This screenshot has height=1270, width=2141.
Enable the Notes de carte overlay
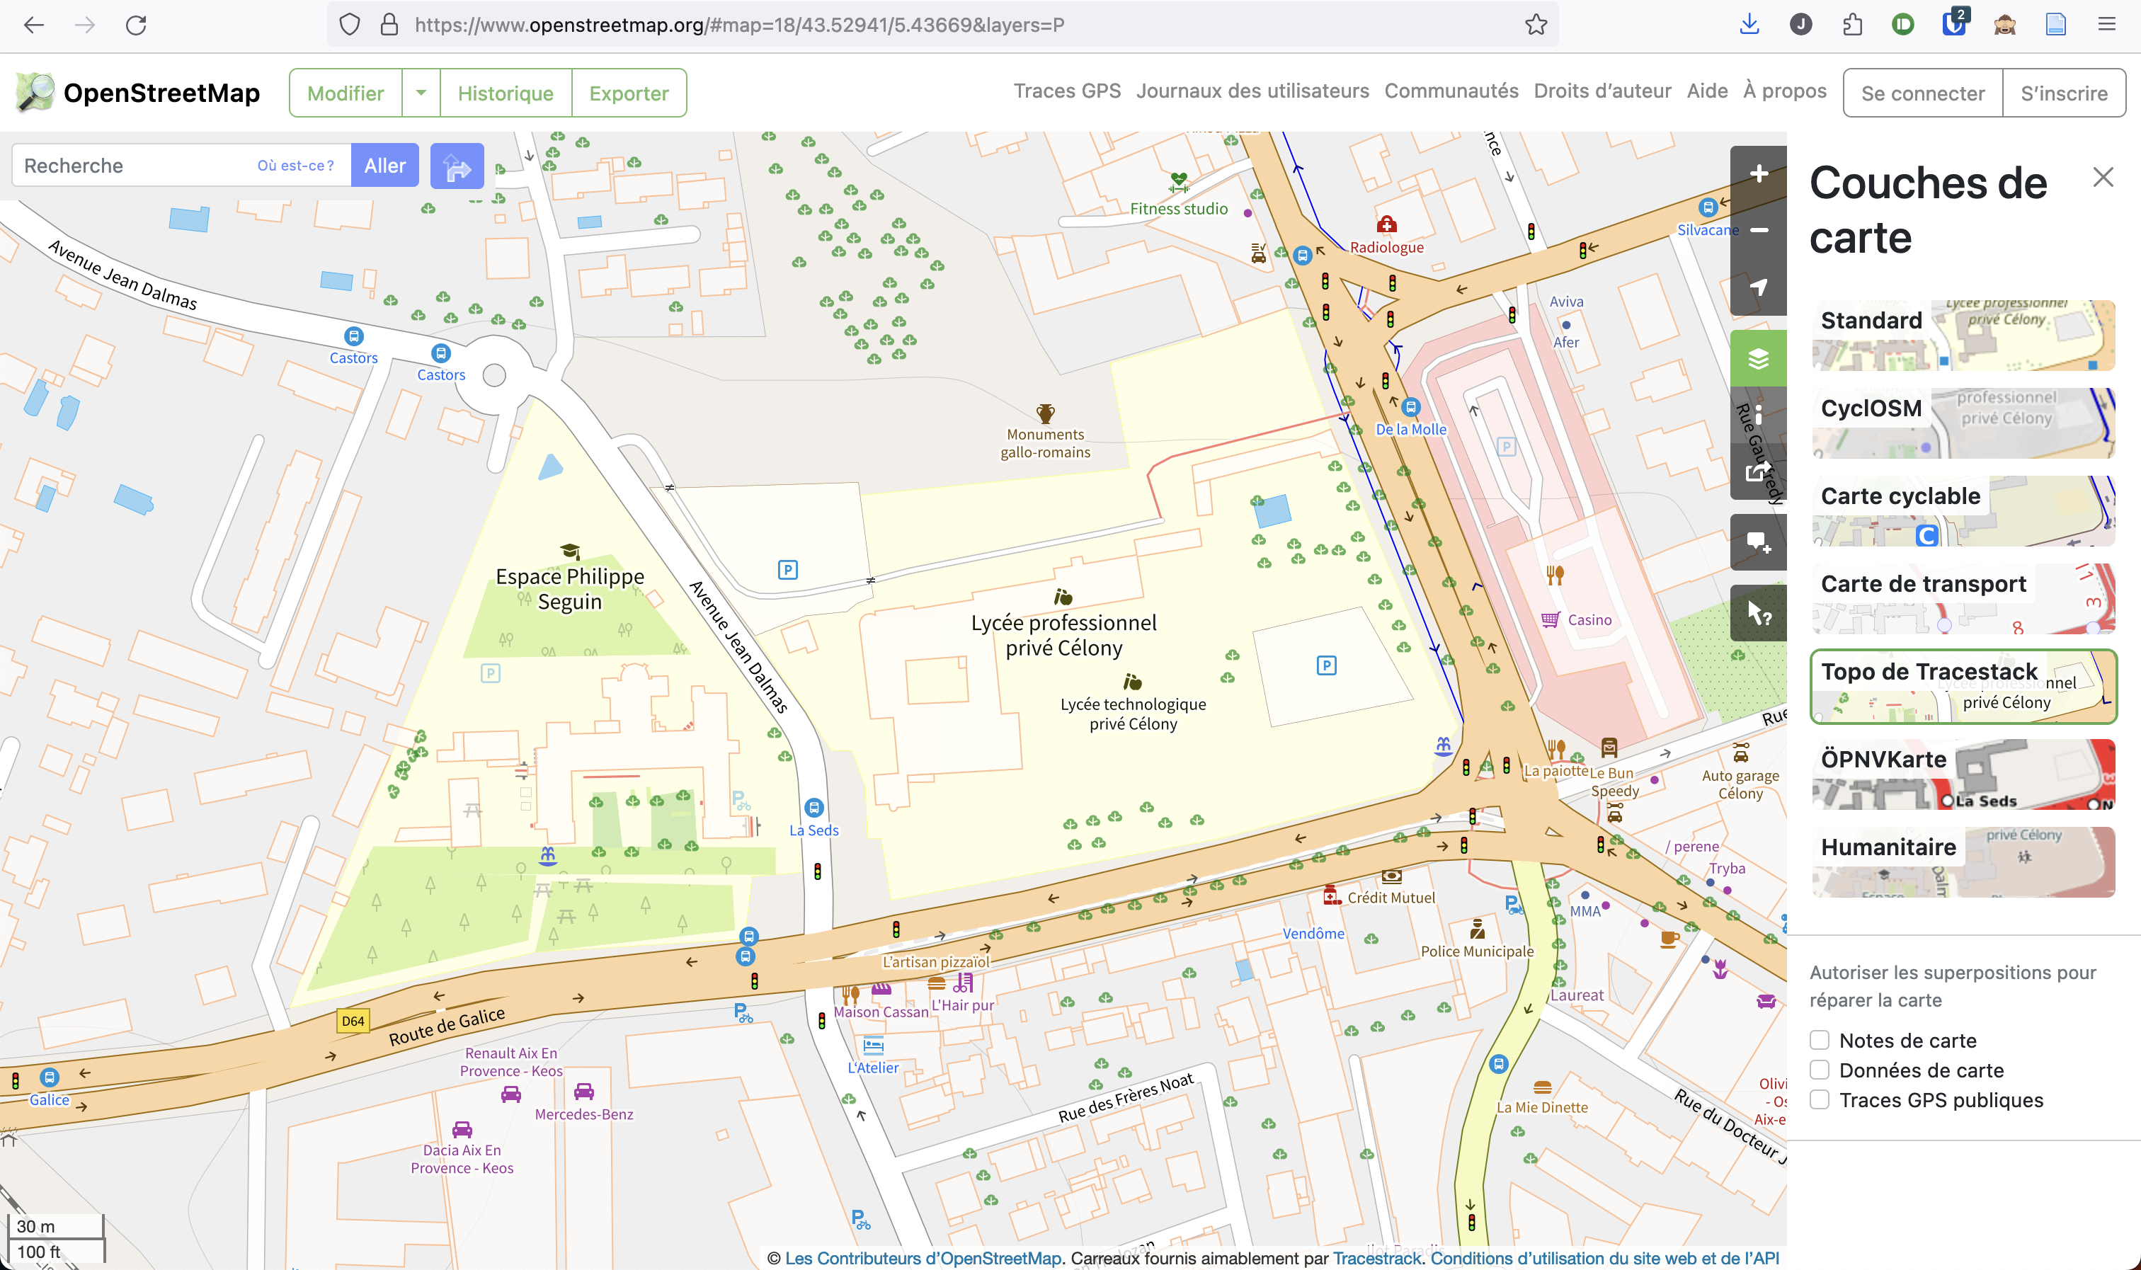point(1820,1041)
